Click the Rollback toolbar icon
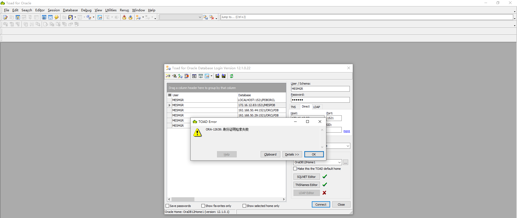The image size is (517, 218). (x=130, y=17)
